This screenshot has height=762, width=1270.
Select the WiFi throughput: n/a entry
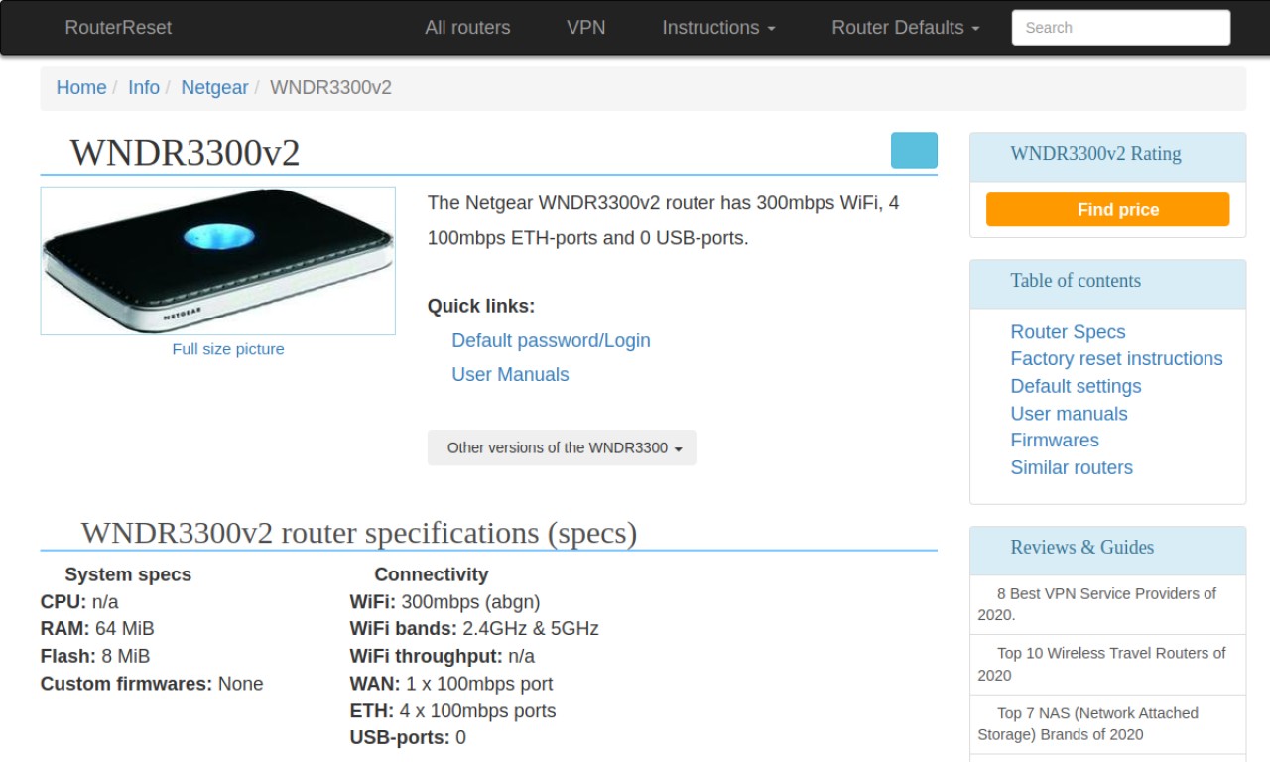(443, 656)
